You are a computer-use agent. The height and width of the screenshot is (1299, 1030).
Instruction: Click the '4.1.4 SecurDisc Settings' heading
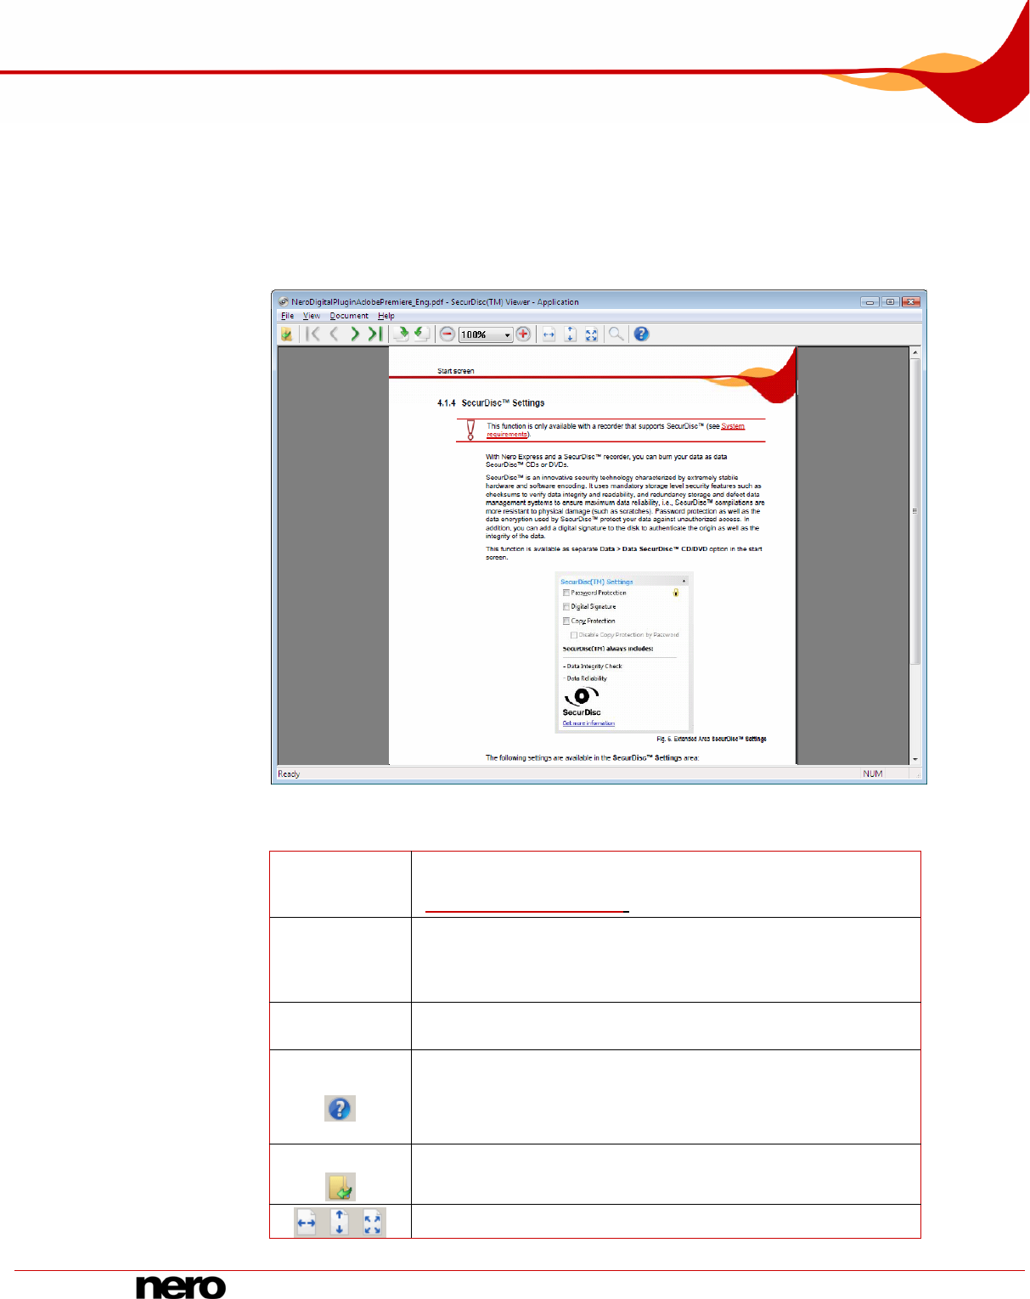[491, 403]
